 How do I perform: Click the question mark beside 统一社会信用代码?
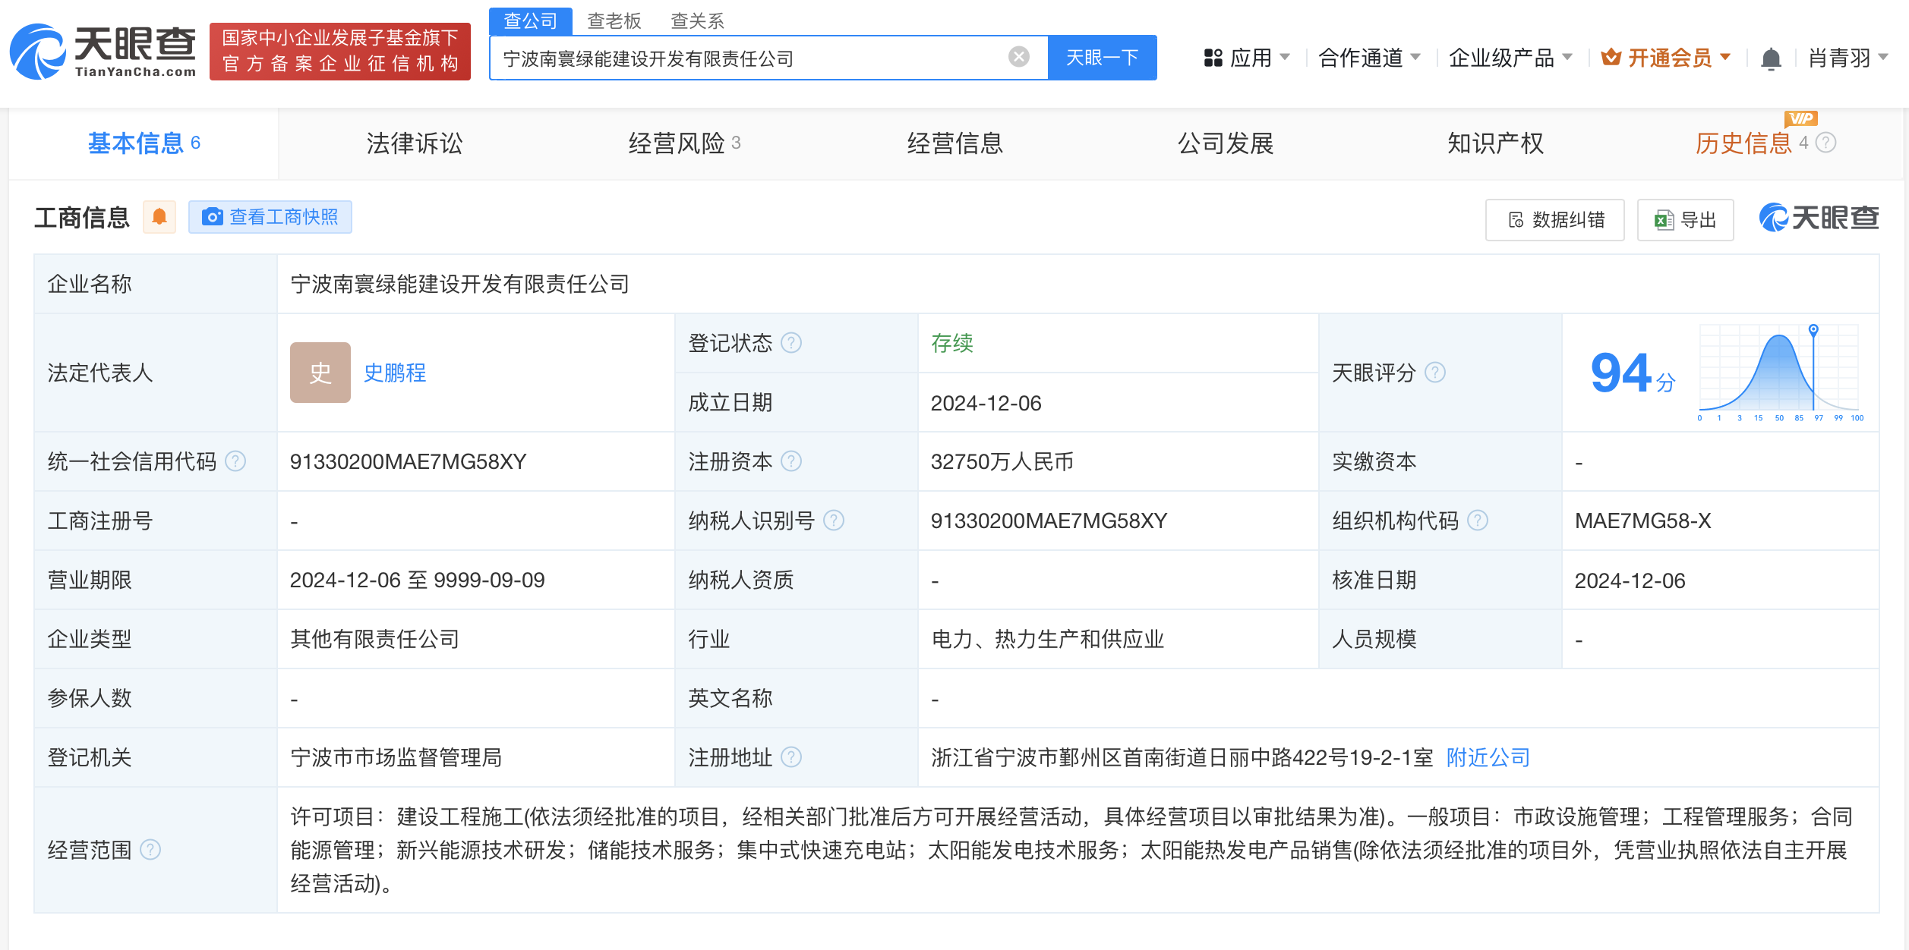235,461
